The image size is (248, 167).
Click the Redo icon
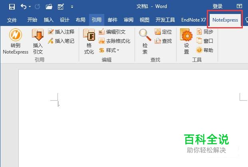[37, 7]
